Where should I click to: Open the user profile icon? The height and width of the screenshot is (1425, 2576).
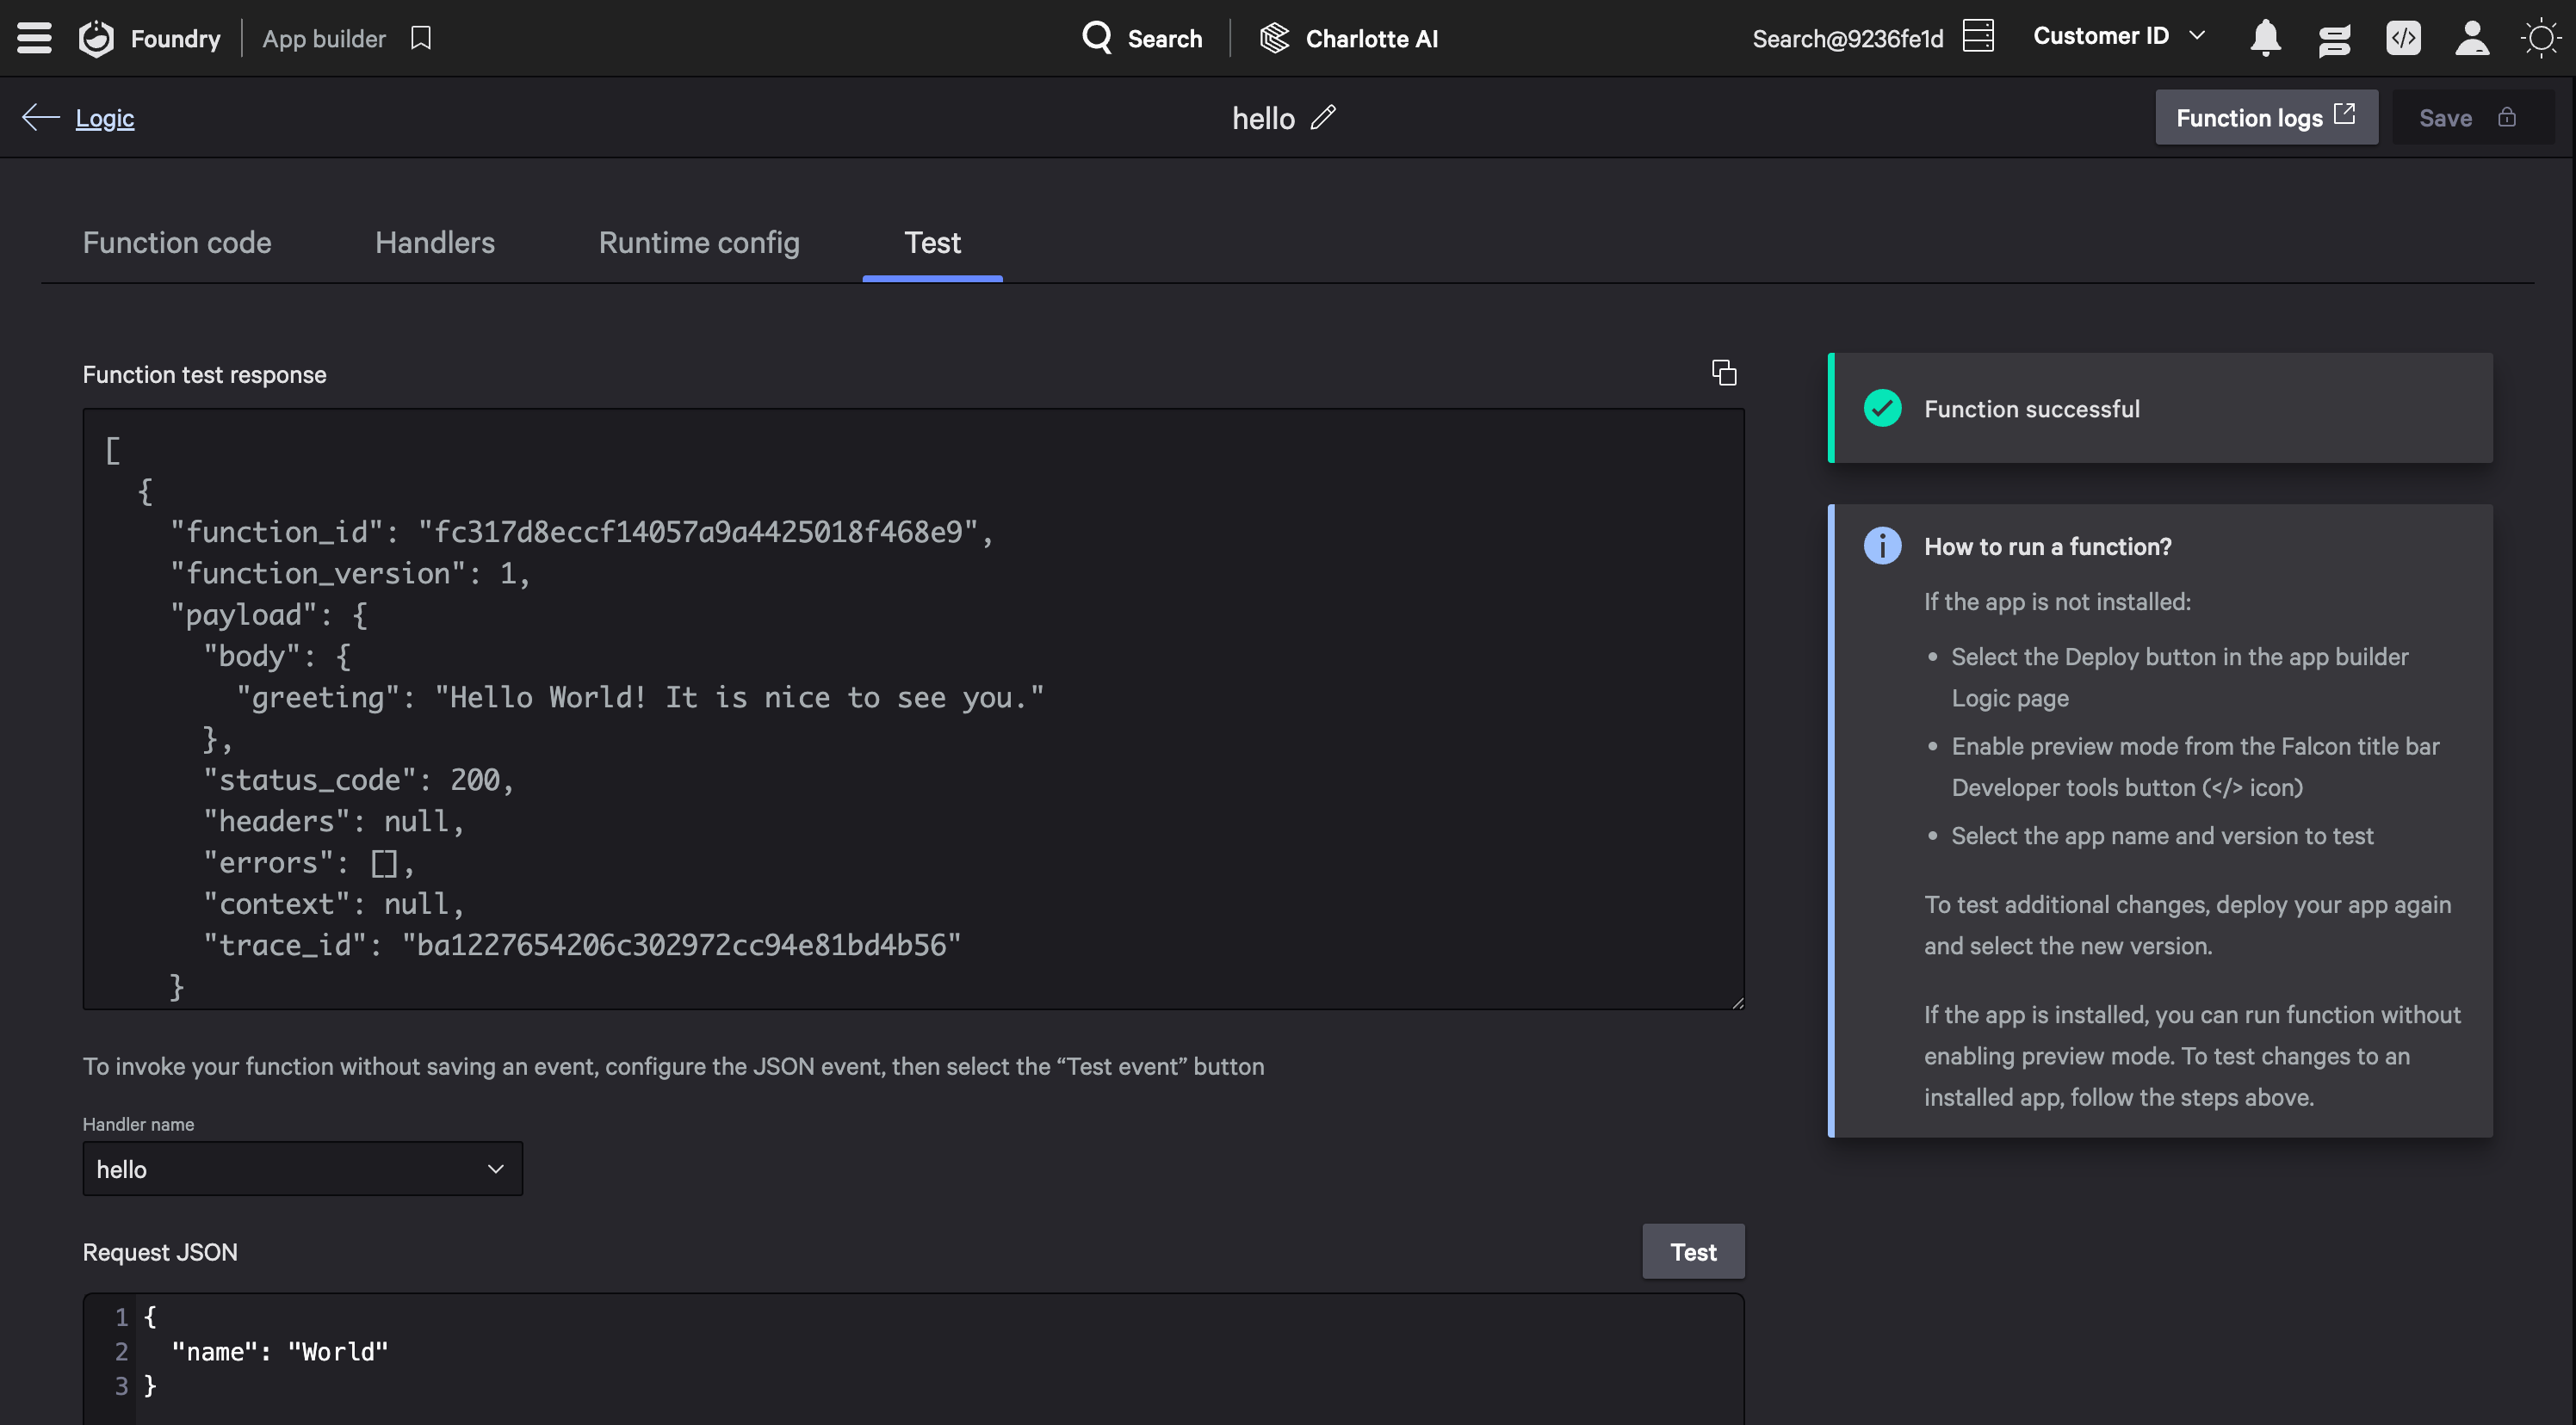[x=2472, y=38]
